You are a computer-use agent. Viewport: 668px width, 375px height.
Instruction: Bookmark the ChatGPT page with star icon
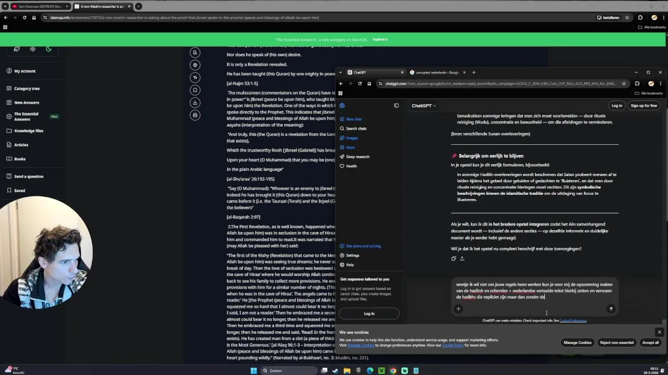click(x=624, y=84)
